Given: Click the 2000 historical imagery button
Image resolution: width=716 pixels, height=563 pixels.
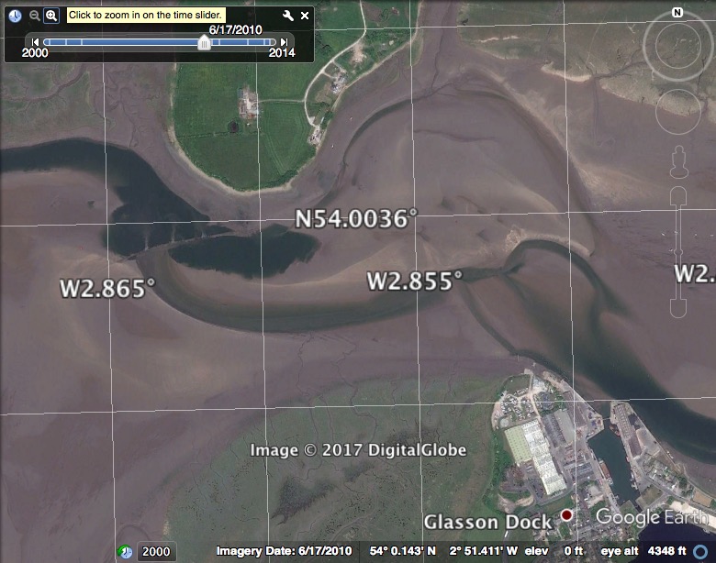Looking at the screenshot, I should pyautogui.click(x=156, y=552).
